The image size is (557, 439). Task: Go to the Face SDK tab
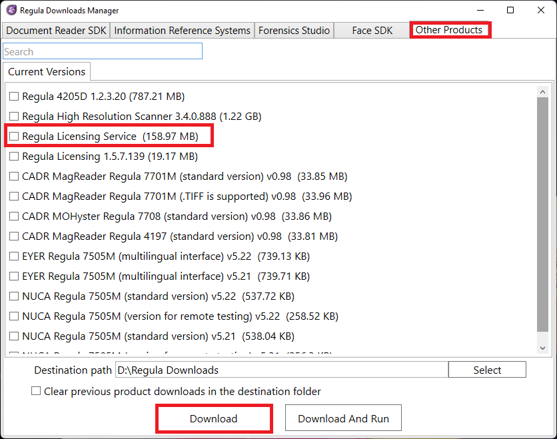coord(372,31)
